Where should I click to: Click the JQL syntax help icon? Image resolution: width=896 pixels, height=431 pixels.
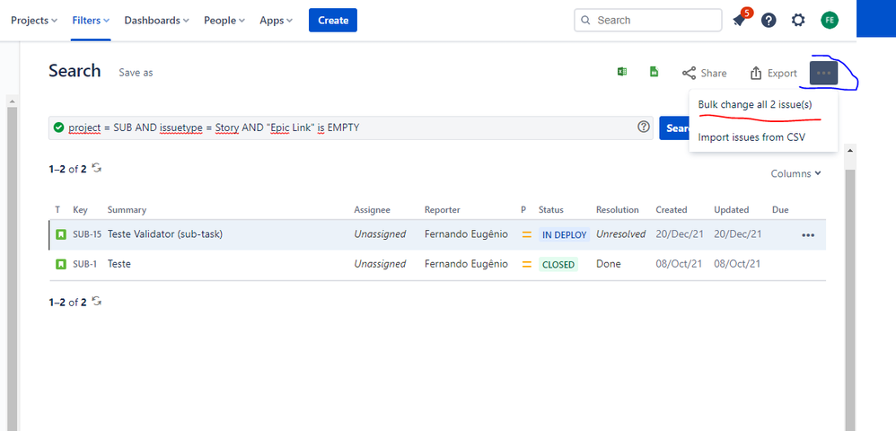(x=644, y=127)
